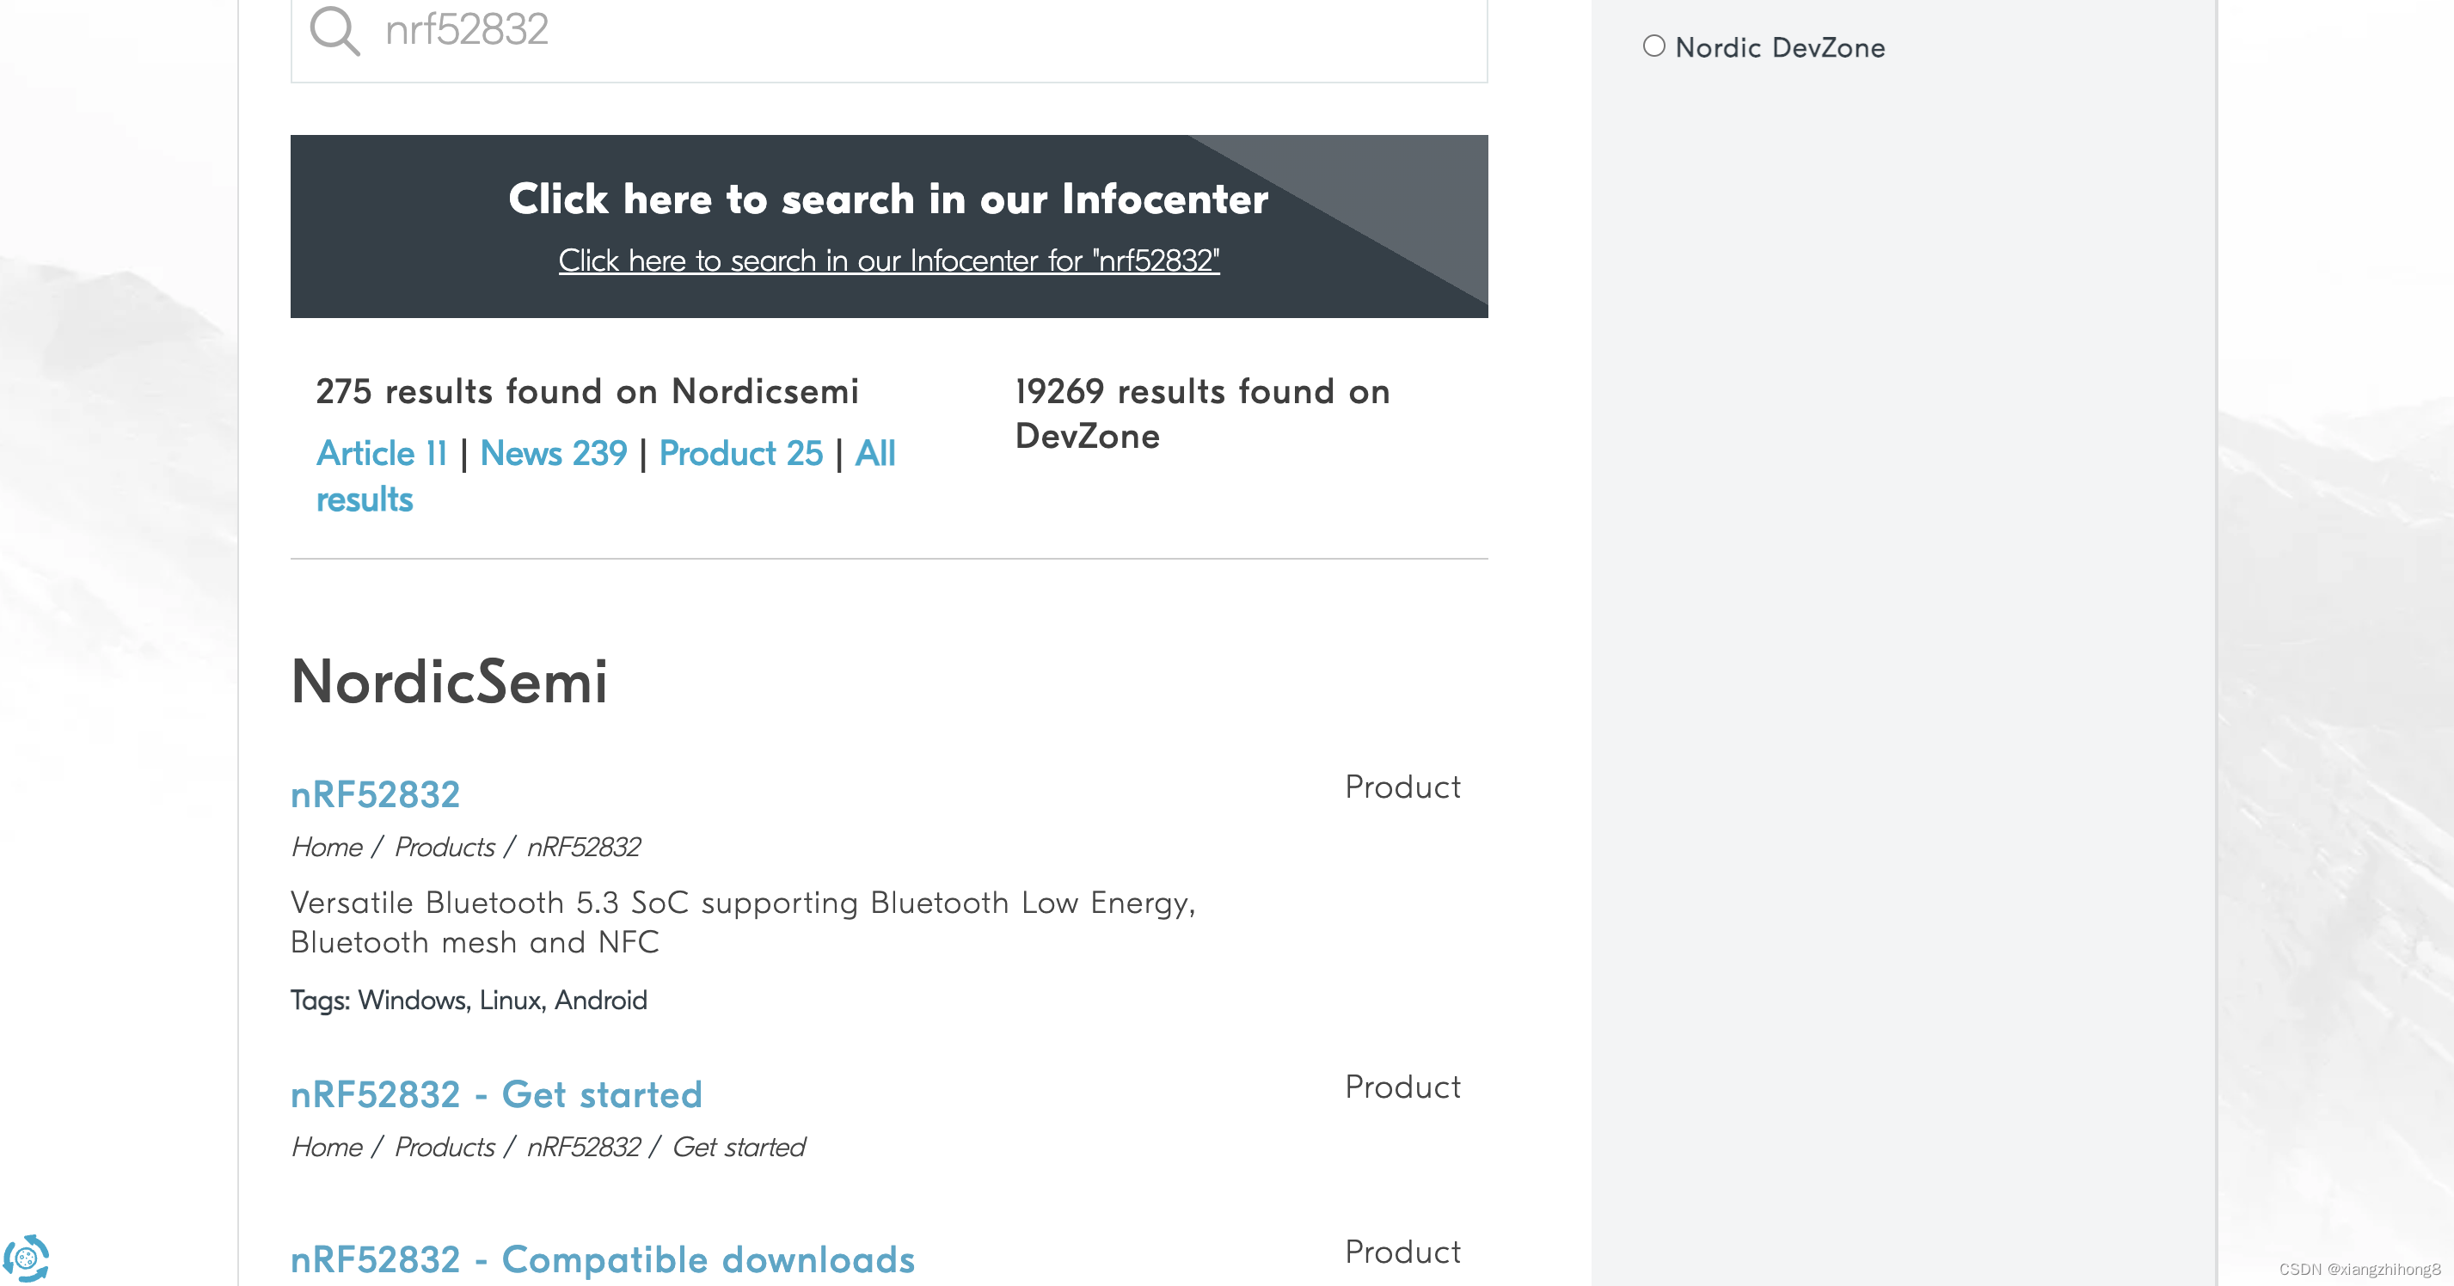Click Home breadcrumb under Get started result
Viewport: 2454px width, 1286px height.
327,1147
